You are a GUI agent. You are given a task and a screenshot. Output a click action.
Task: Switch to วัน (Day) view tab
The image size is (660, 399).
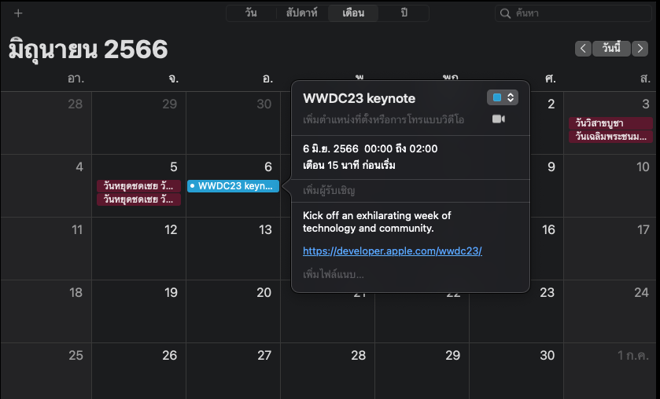tap(251, 13)
